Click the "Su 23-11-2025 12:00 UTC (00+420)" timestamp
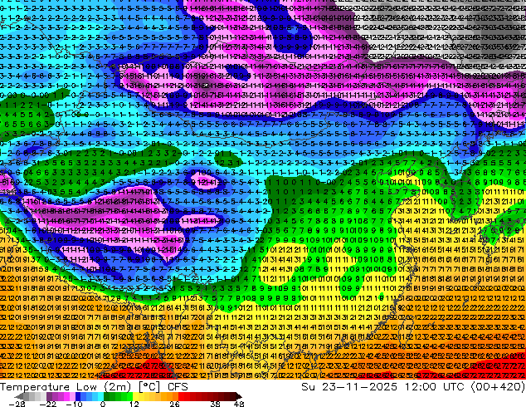The height and width of the screenshot is (407, 526). point(413,386)
